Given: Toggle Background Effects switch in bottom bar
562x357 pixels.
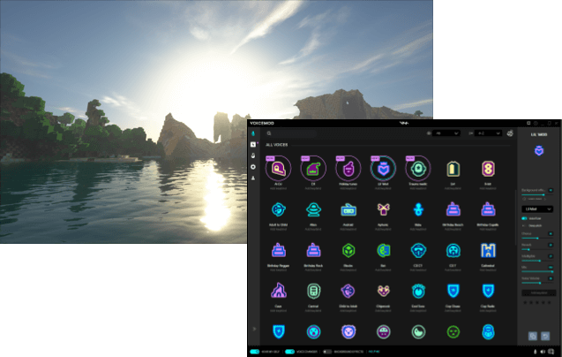Looking at the screenshot, I should pyautogui.click(x=327, y=352).
